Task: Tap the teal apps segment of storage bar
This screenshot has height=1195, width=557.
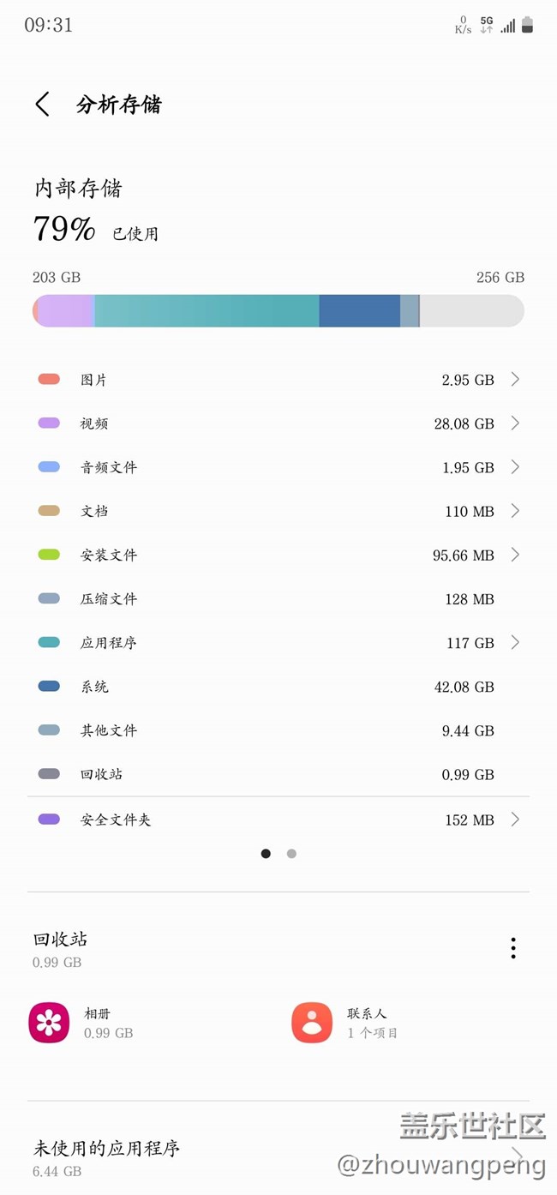Action: tap(206, 310)
